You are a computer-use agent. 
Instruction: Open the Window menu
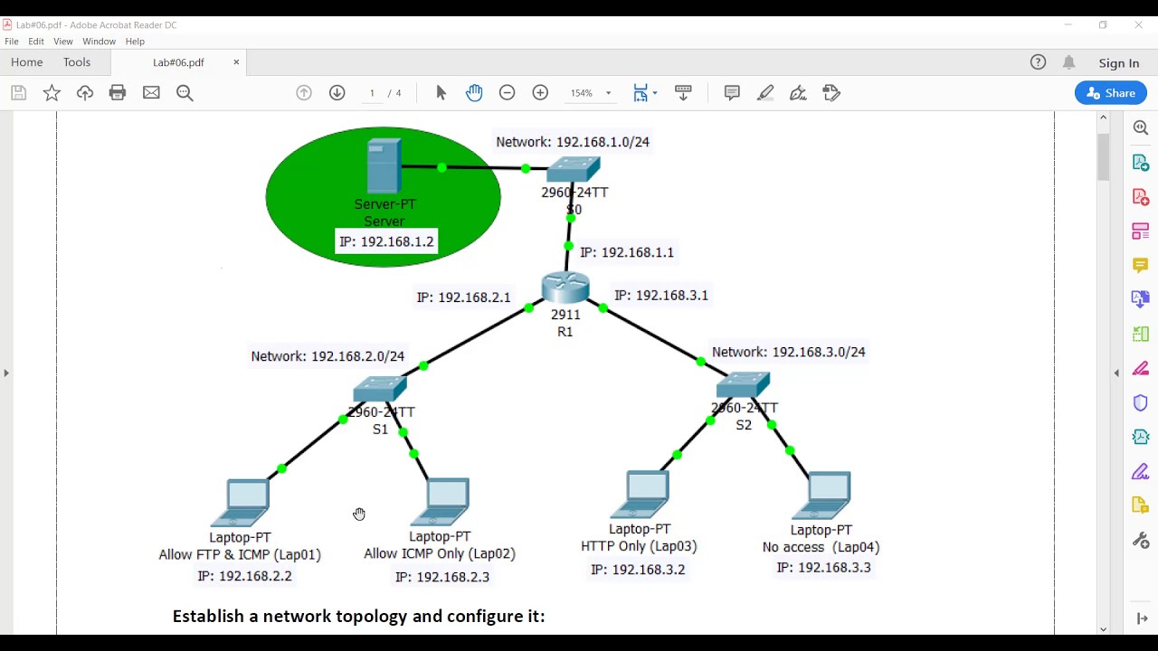100,42
